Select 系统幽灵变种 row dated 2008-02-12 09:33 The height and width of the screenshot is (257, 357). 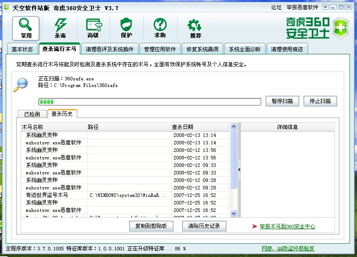[125, 165]
